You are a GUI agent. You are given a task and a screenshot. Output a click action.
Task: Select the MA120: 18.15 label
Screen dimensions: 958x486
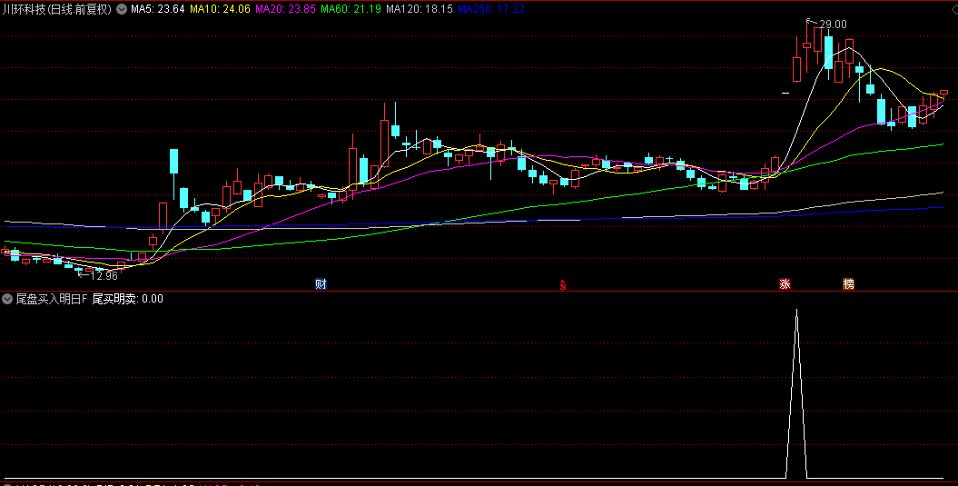click(x=420, y=9)
